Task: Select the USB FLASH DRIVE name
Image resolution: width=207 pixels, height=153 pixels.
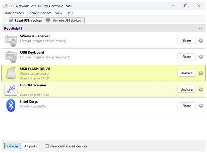Action: click(35, 69)
